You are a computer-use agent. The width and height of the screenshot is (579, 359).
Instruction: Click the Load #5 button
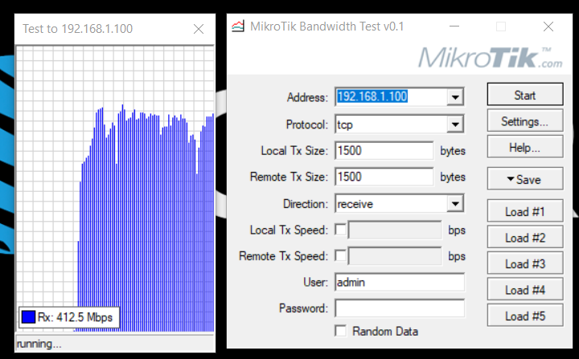pos(525,316)
